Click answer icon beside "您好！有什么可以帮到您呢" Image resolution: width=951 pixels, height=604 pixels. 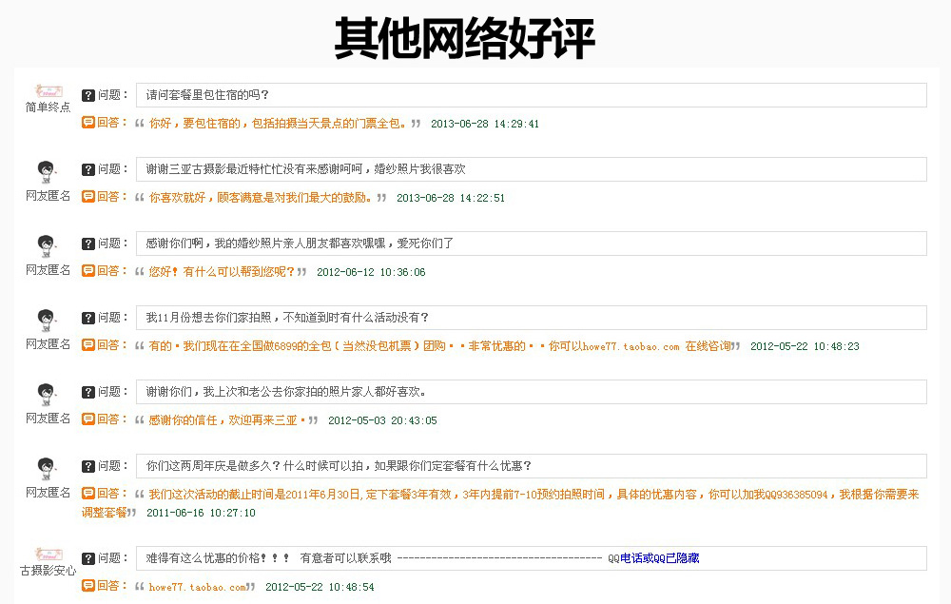(88, 271)
